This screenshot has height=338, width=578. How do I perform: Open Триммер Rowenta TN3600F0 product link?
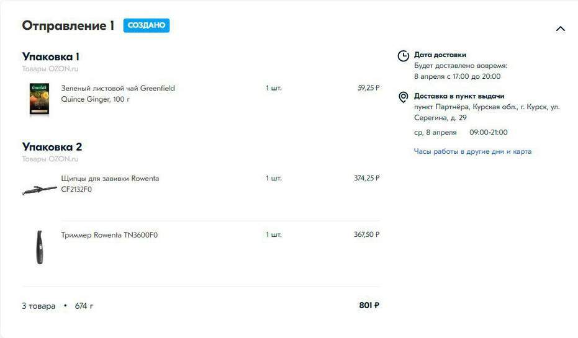(x=109, y=235)
